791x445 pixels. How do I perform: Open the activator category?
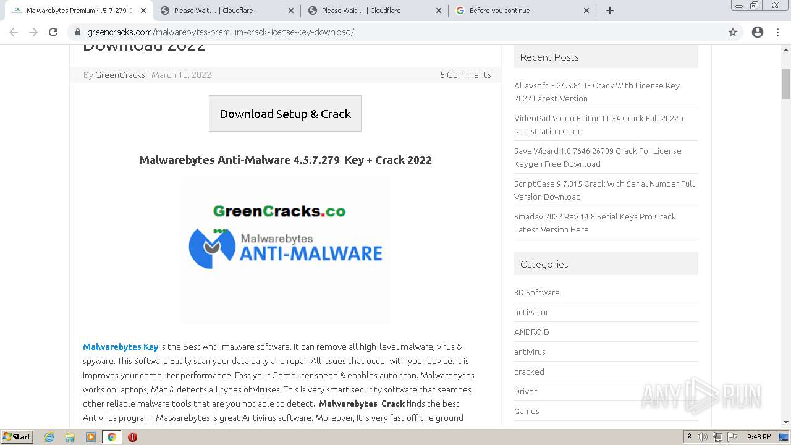point(531,312)
